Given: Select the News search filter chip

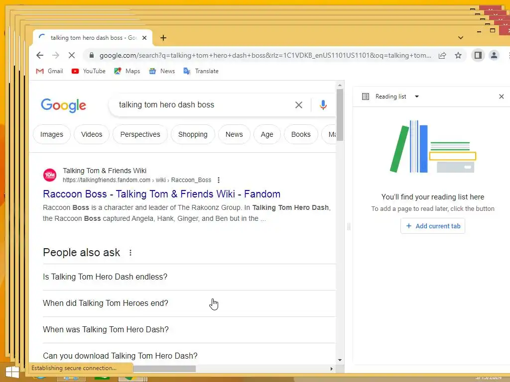Looking at the screenshot, I should point(234,134).
